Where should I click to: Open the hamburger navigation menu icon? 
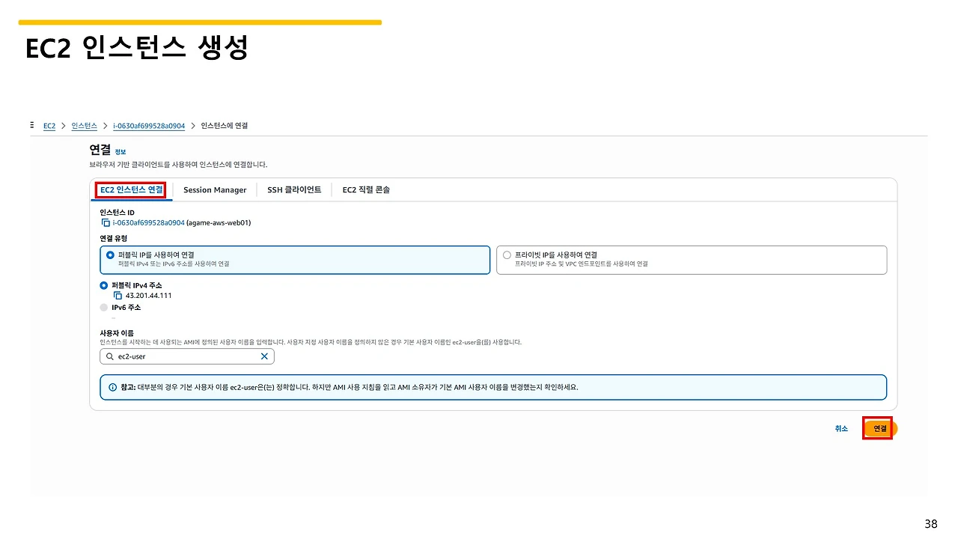point(32,125)
